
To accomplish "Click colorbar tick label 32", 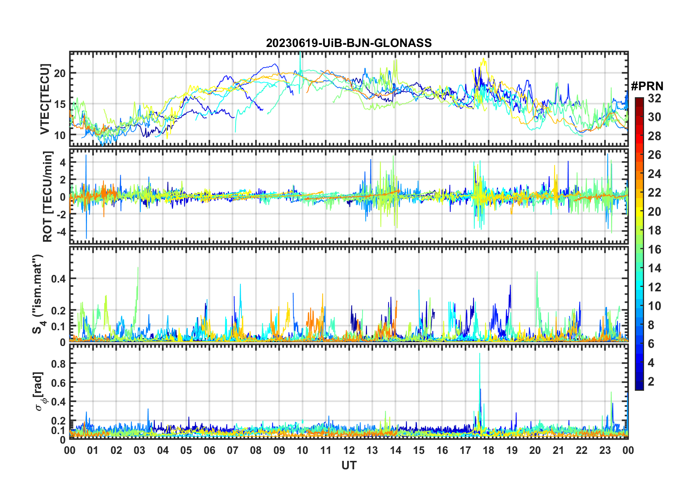I will pyautogui.click(x=654, y=98).
